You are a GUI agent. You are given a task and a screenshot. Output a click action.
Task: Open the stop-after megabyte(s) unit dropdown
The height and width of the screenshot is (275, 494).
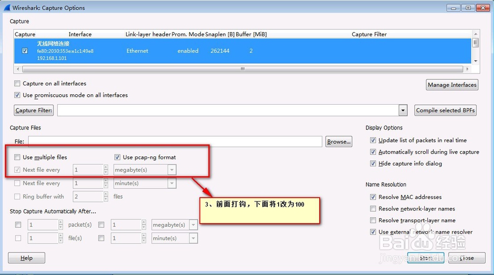click(194, 225)
